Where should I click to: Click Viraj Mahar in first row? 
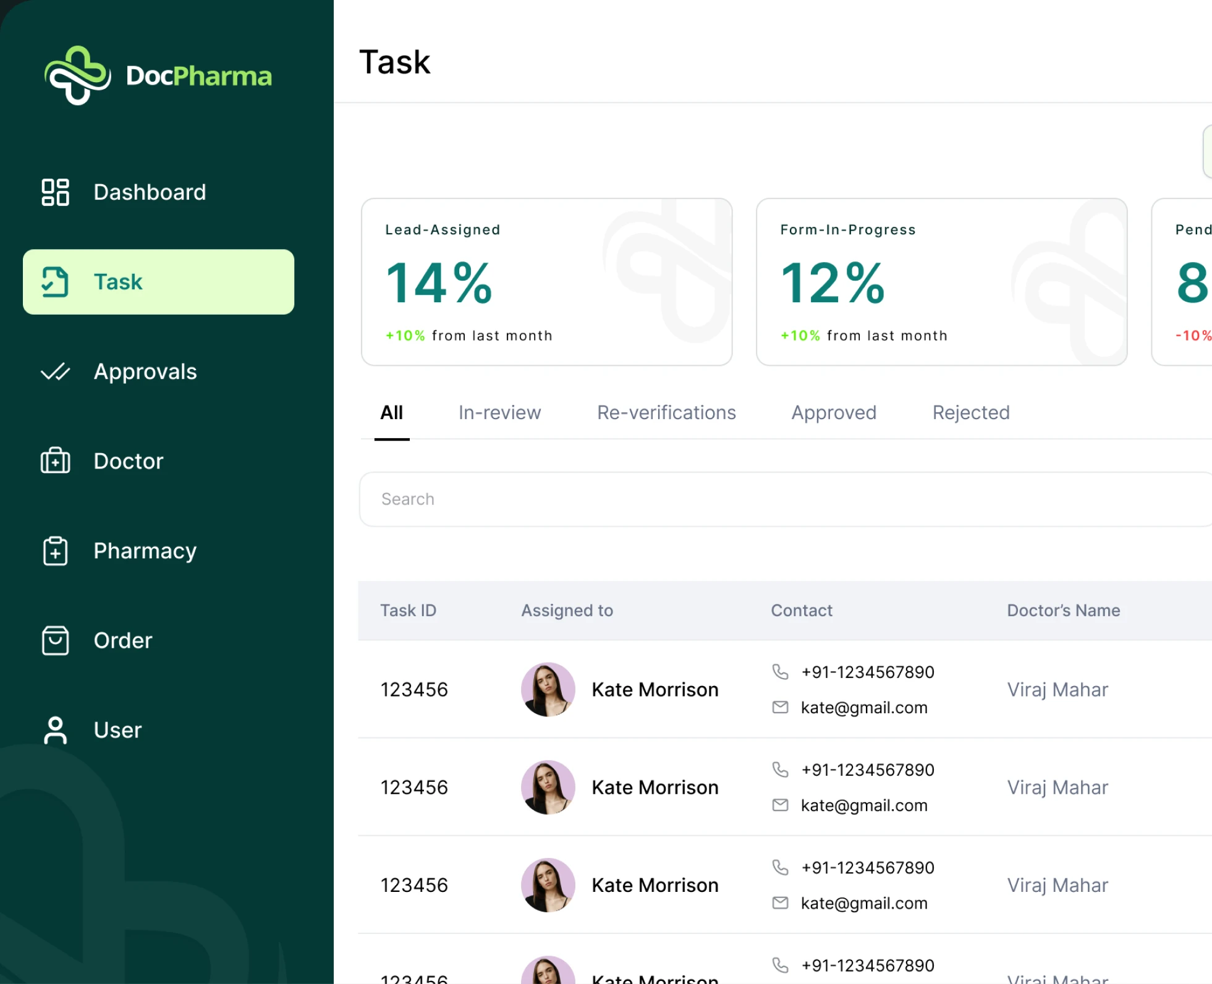1058,690
